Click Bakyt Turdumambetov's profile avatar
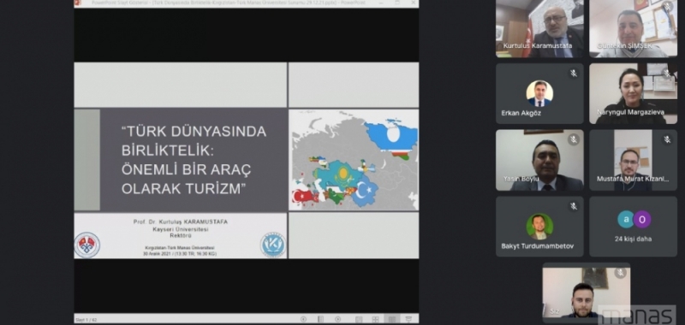 (x=539, y=227)
